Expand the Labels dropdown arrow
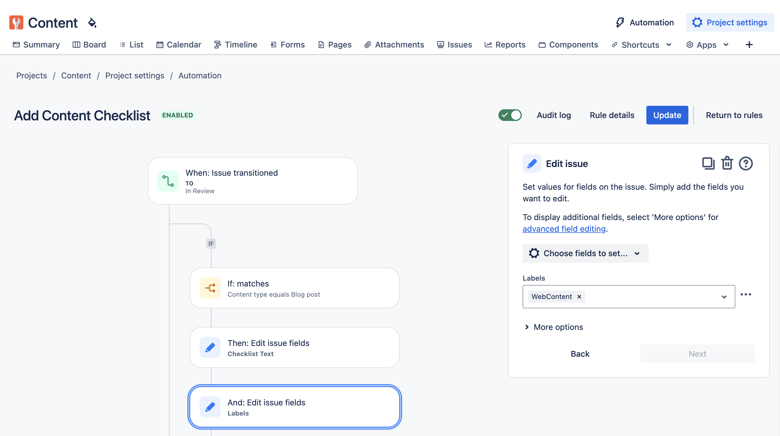Image resolution: width=780 pixels, height=436 pixels. coord(724,297)
